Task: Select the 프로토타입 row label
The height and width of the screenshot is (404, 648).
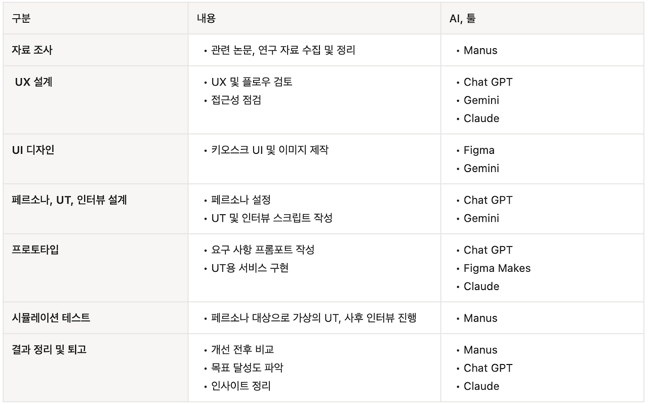Action: click(35, 250)
